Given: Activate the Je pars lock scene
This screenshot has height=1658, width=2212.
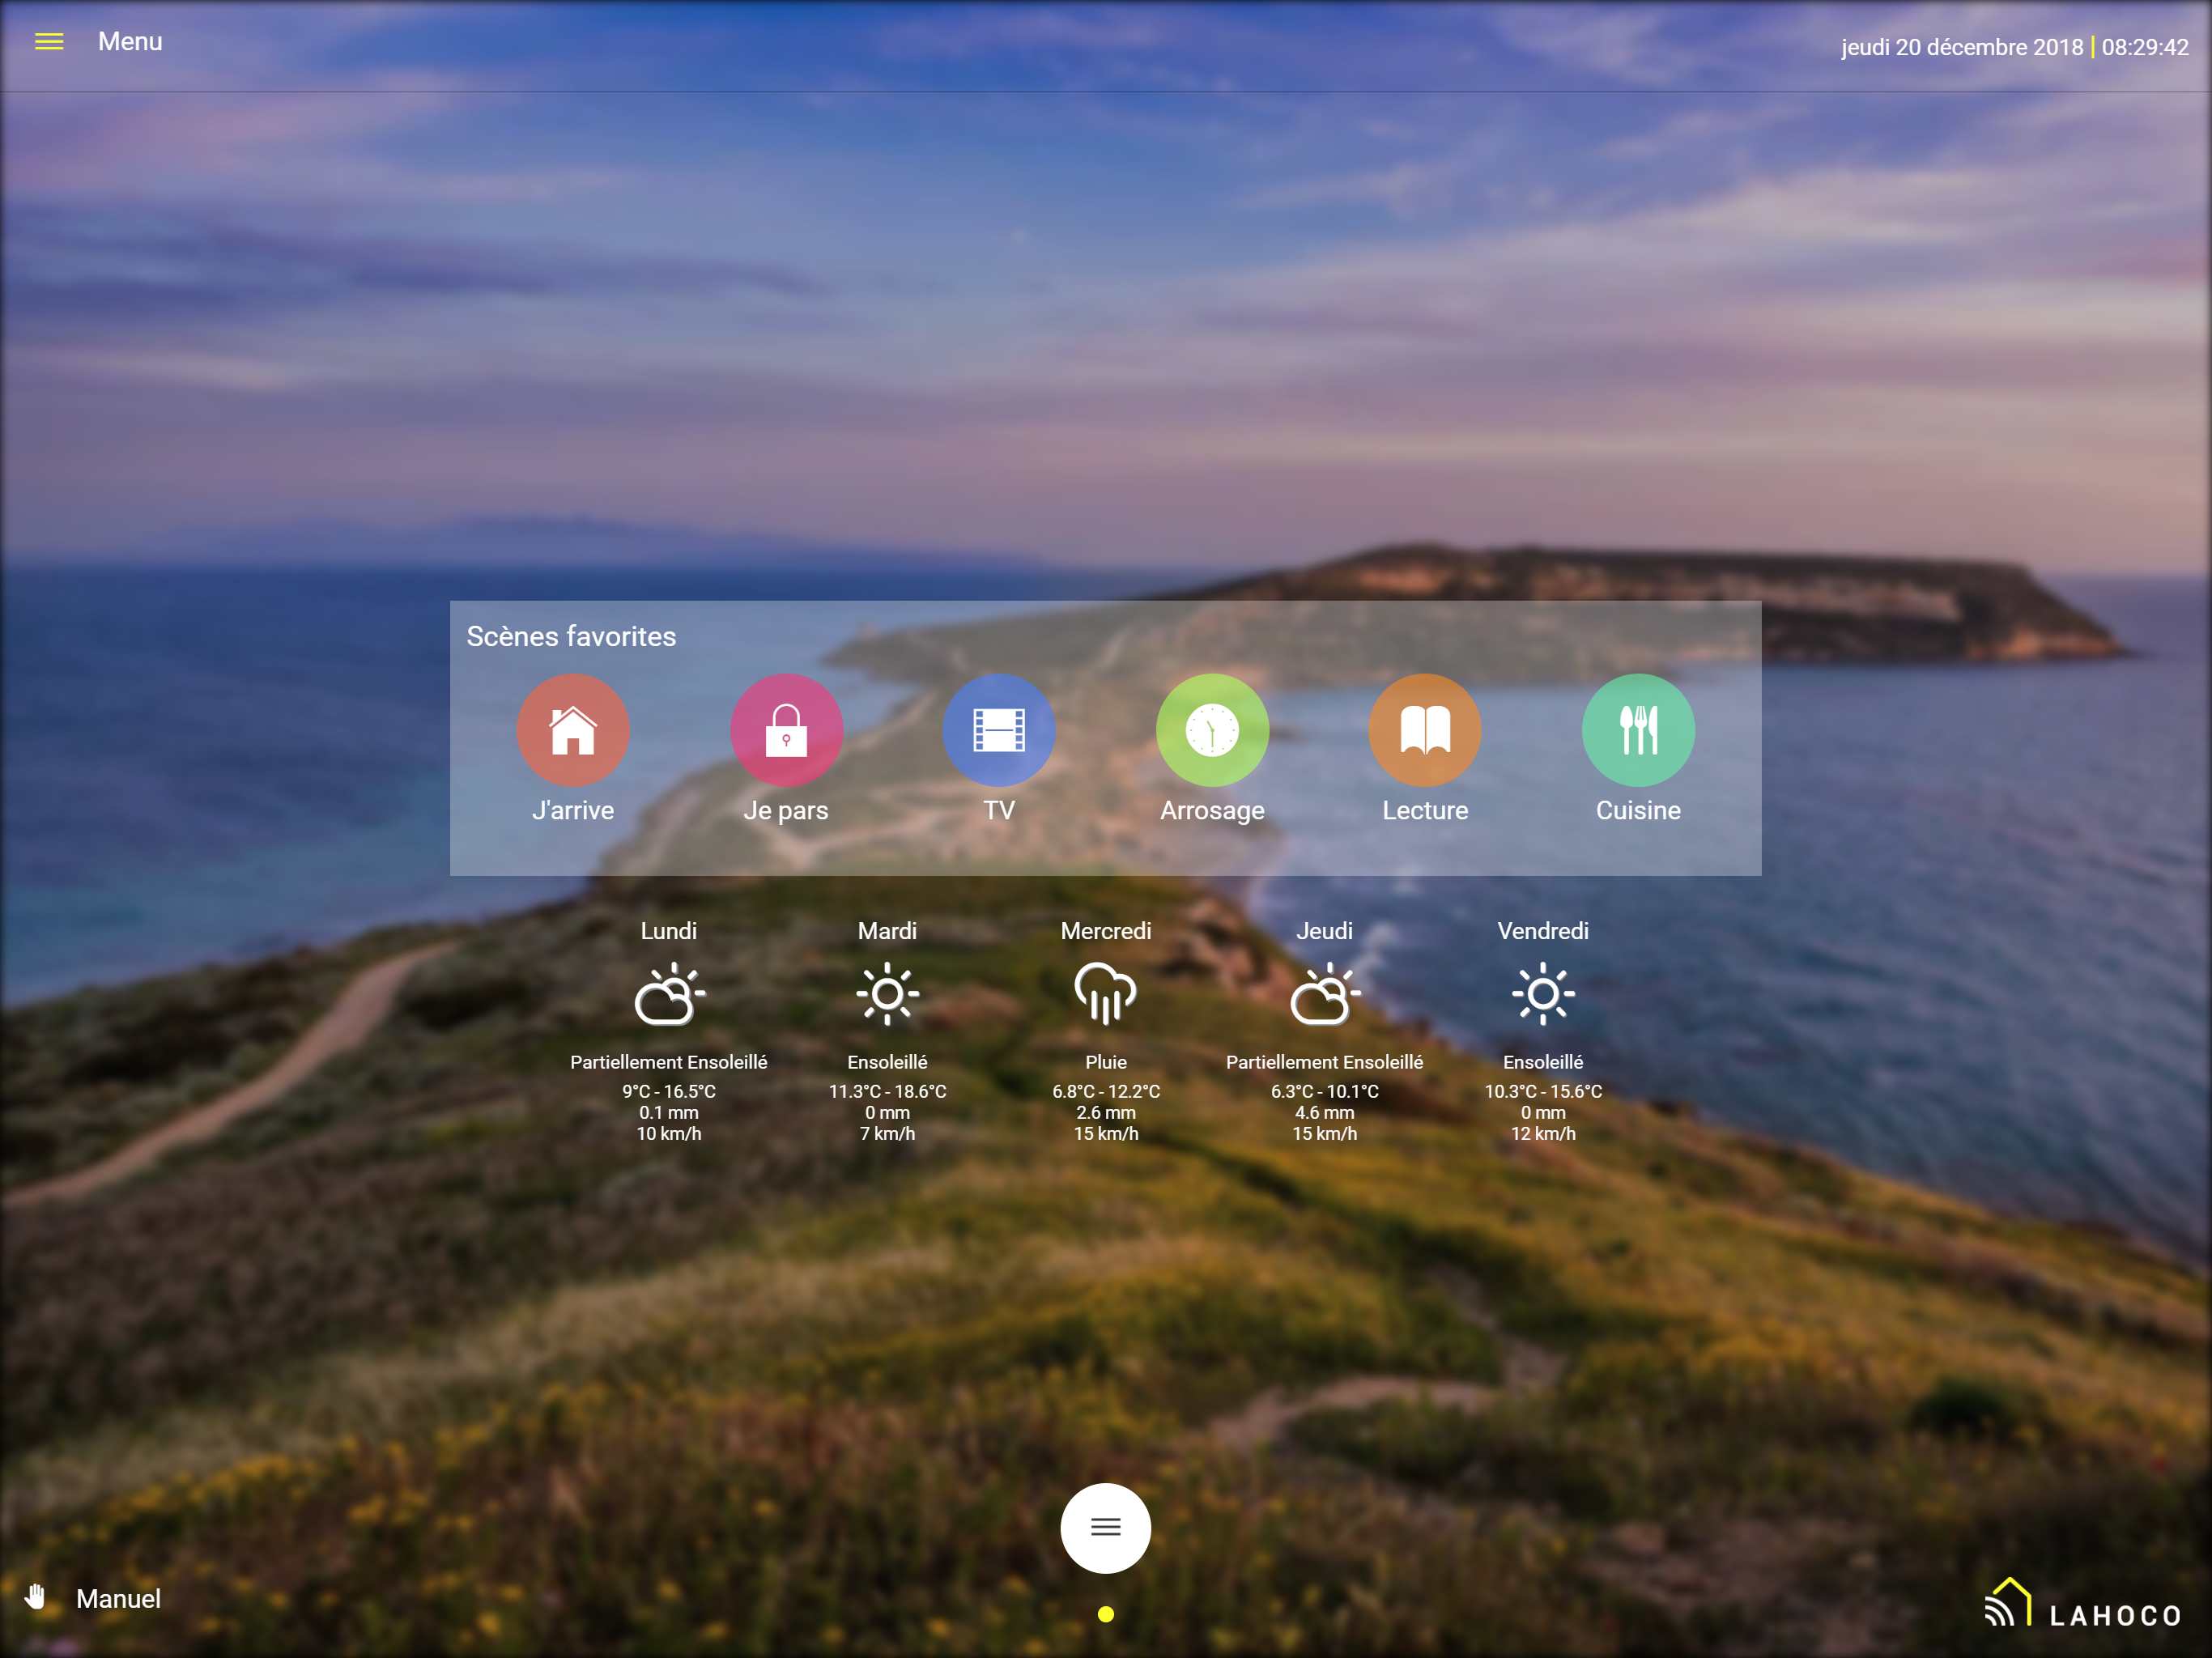Looking at the screenshot, I should pyautogui.click(x=786, y=730).
